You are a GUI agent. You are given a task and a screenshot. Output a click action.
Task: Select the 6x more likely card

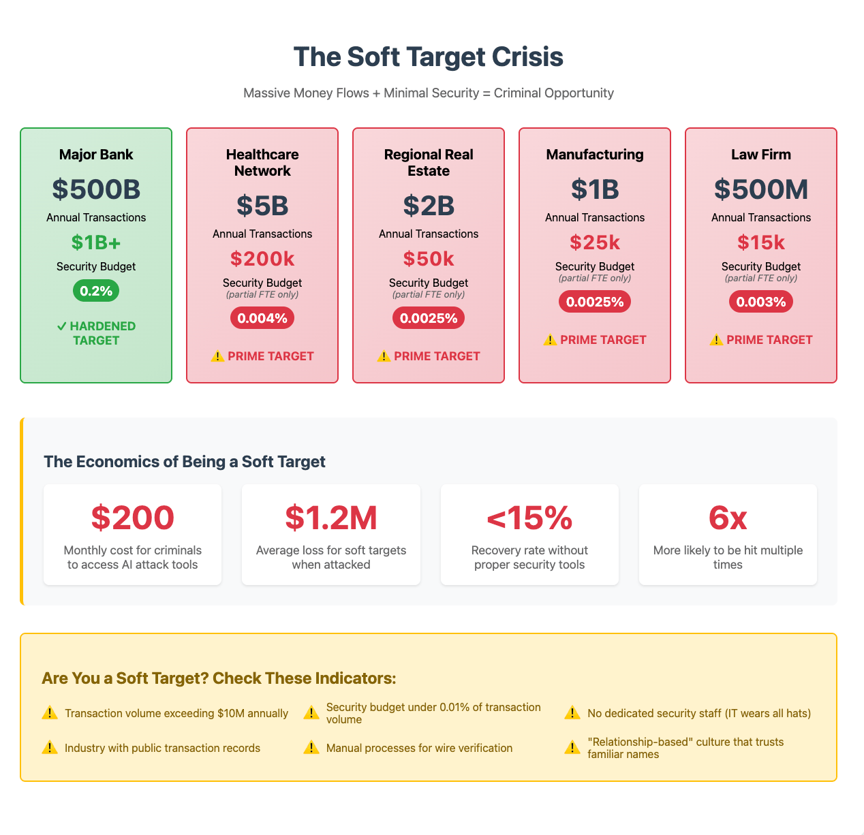tap(728, 535)
